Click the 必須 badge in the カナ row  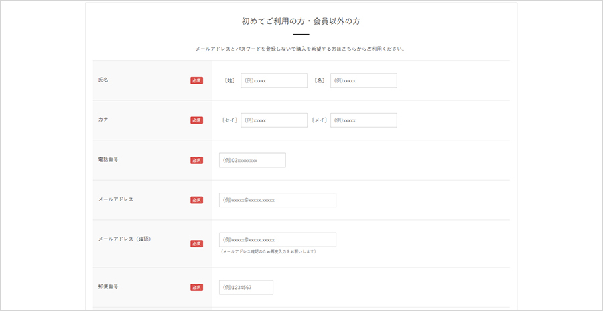[x=196, y=120]
